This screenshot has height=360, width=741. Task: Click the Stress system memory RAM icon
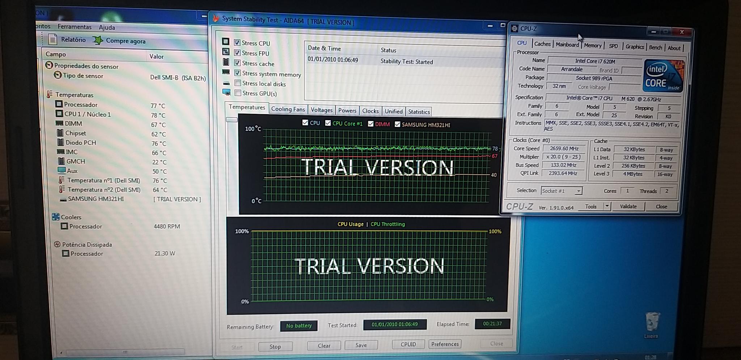click(226, 72)
